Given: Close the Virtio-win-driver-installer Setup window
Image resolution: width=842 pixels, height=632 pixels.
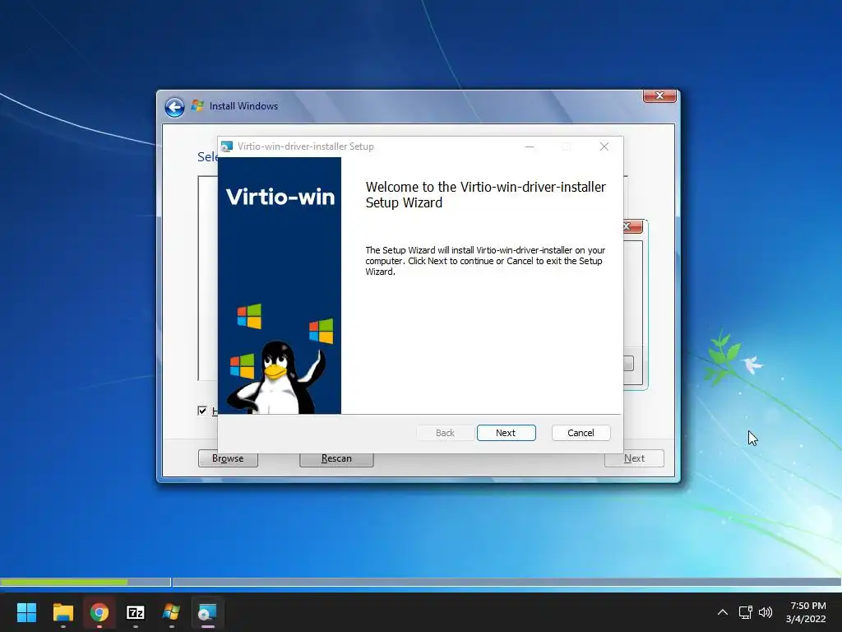Looking at the screenshot, I should (604, 146).
